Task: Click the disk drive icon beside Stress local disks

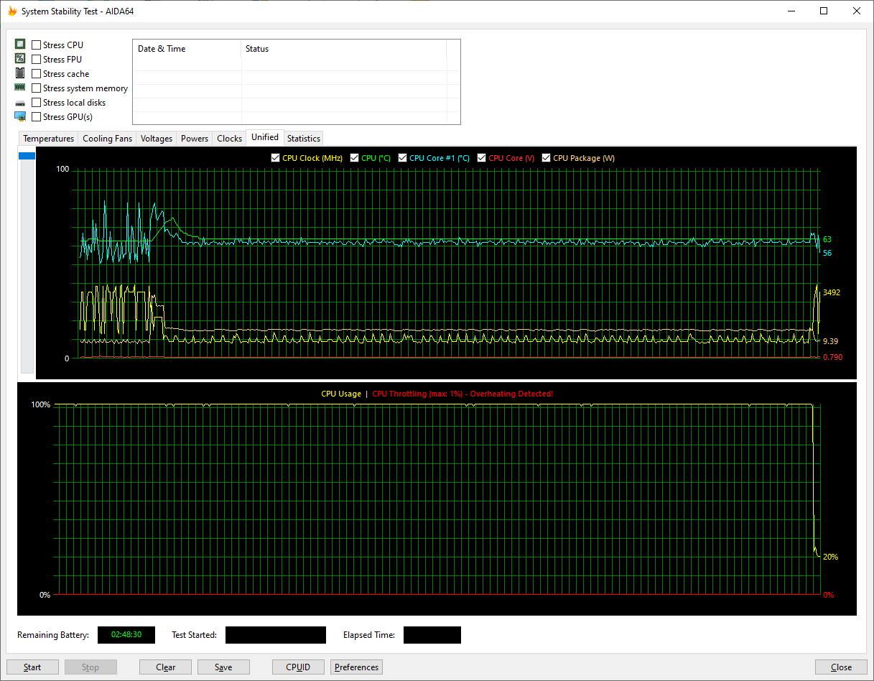Action: (x=20, y=103)
